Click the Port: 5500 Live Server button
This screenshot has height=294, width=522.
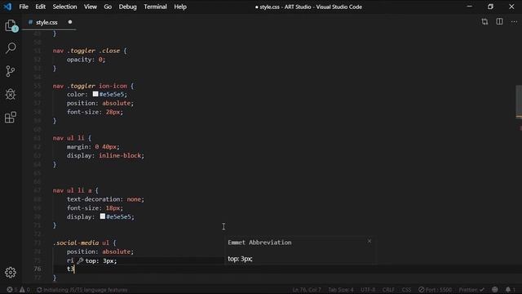tap(435, 290)
